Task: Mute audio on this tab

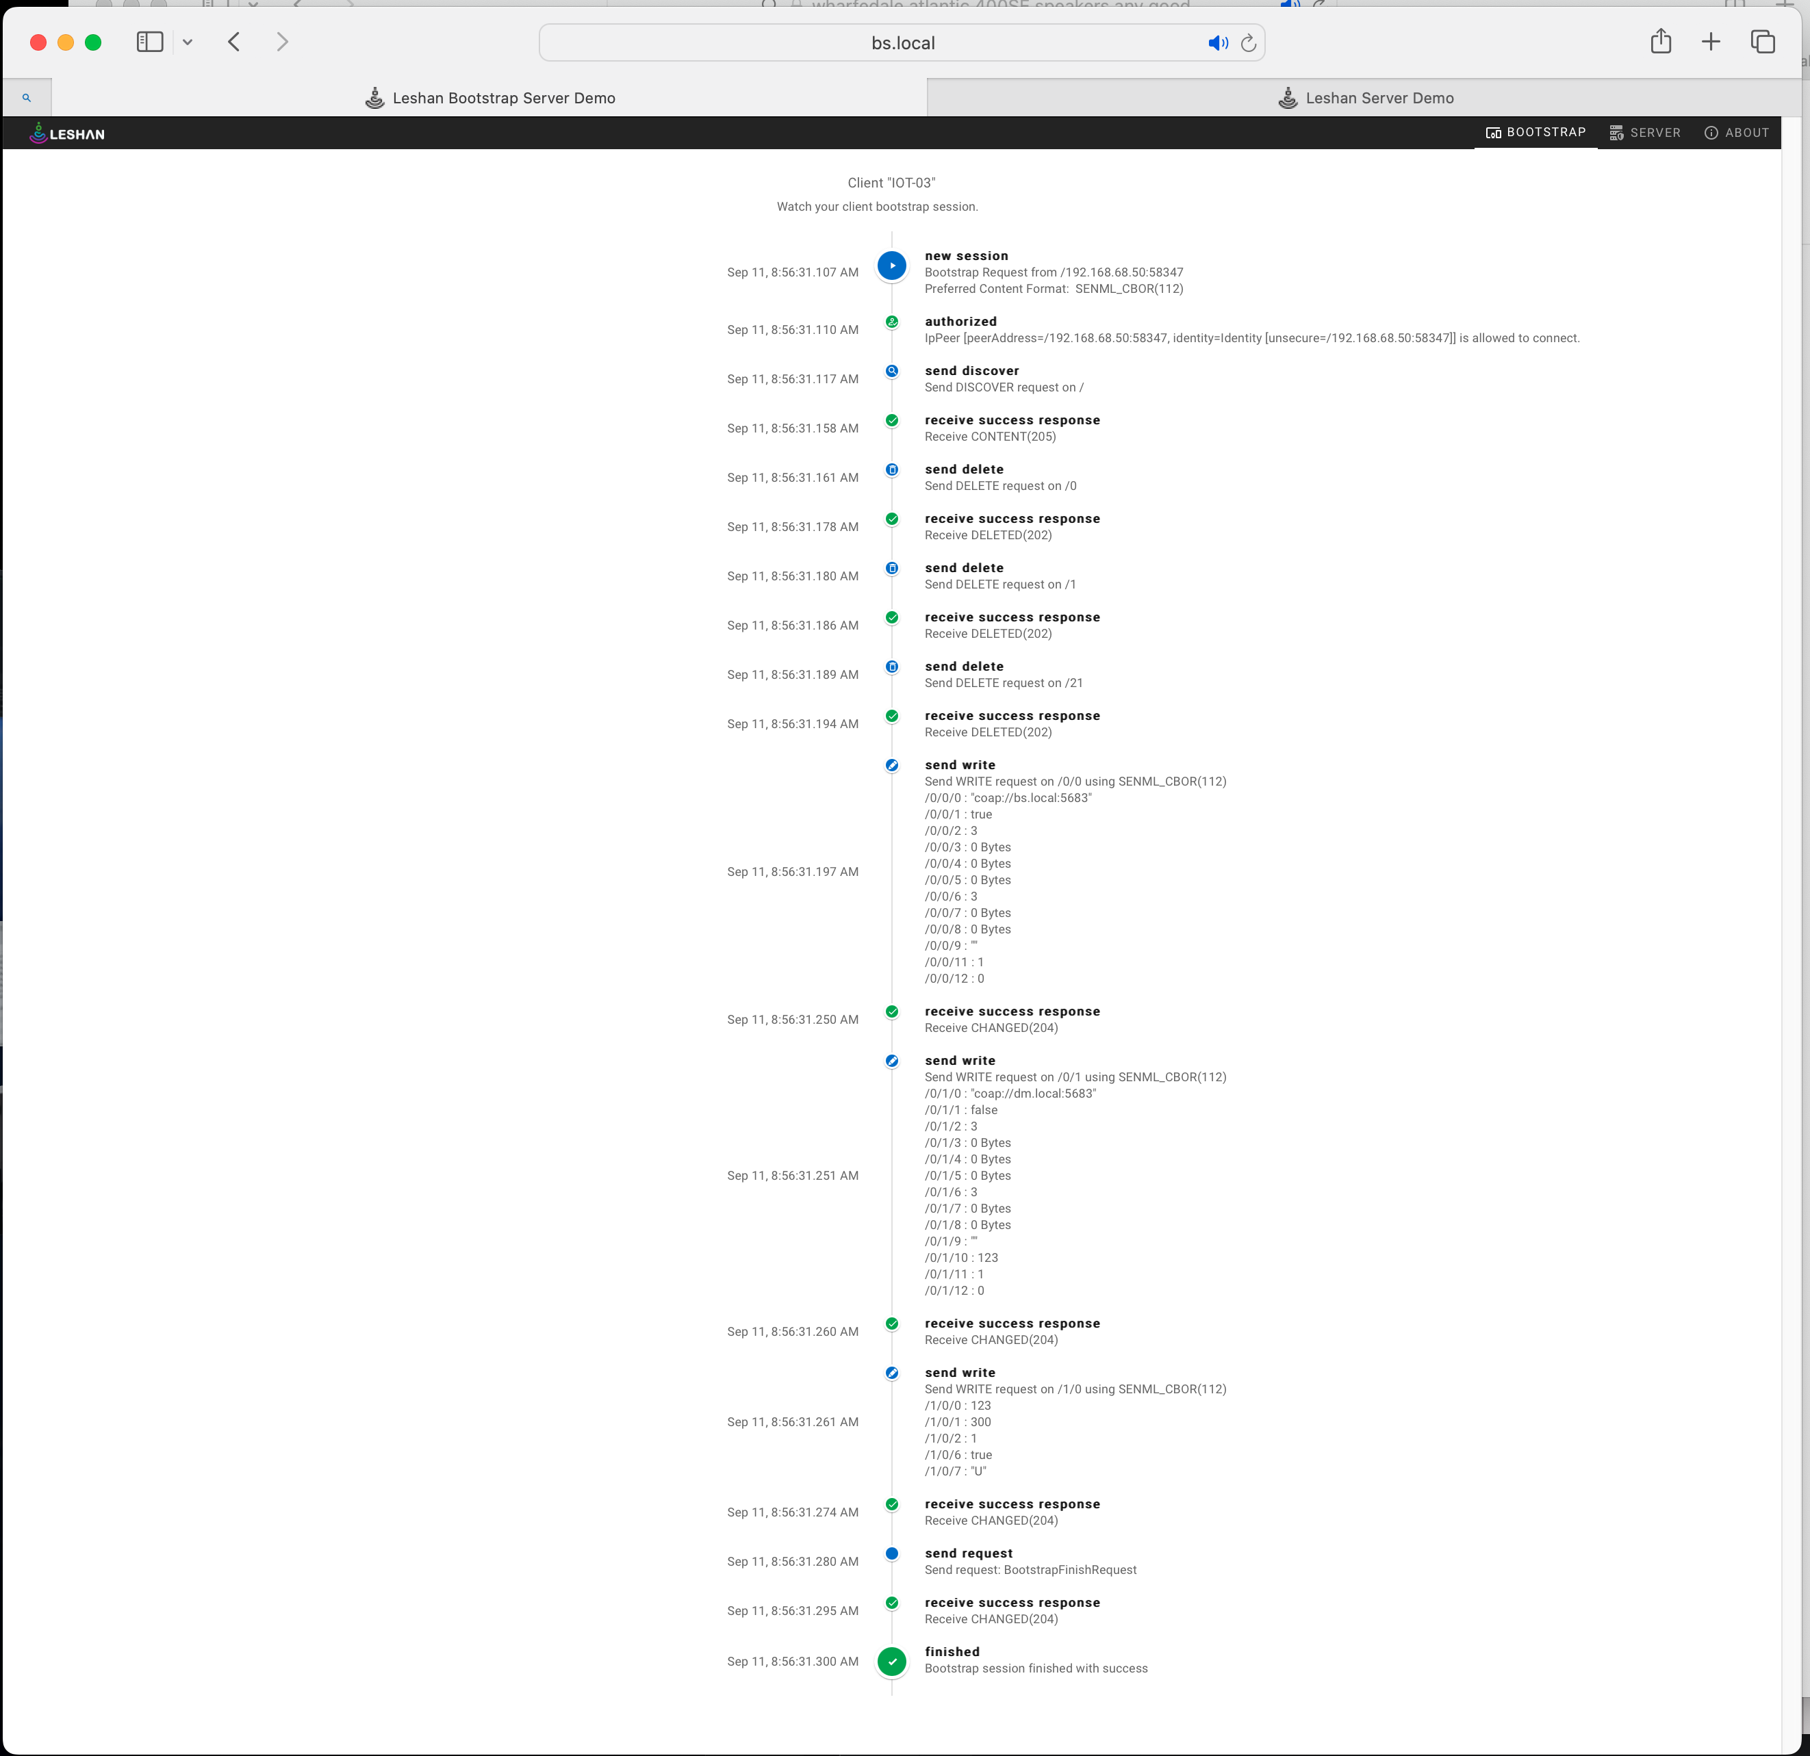Action: point(1218,42)
